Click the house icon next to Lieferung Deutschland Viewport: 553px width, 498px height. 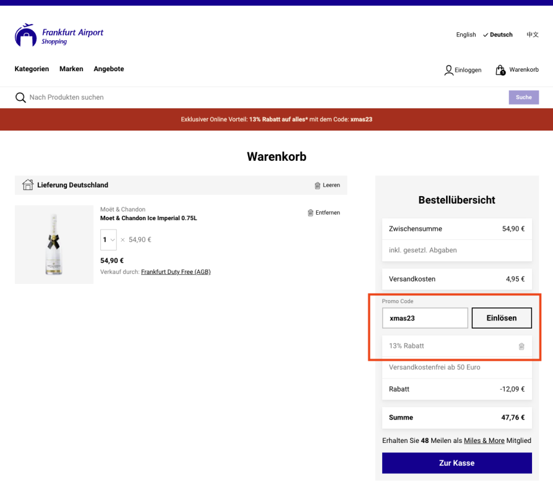(28, 184)
